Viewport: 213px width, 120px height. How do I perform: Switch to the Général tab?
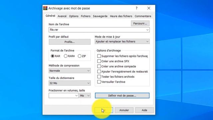[50, 16]
